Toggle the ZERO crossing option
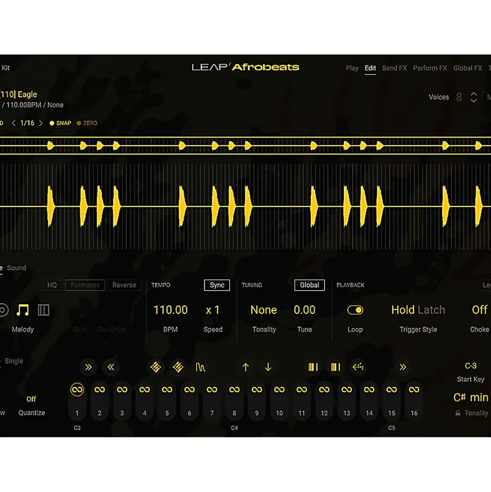This screenshot has width=491, height=492. [87, 123]
